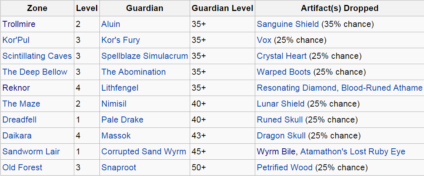Open Scintillating Caves zone page
Screen dimensions: 424x176
[x=37, y=56]
